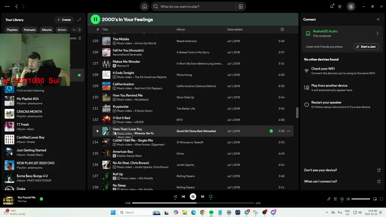Open Spotify from the Windows taskbar
The image size is (386, 217).
point(211,212)
